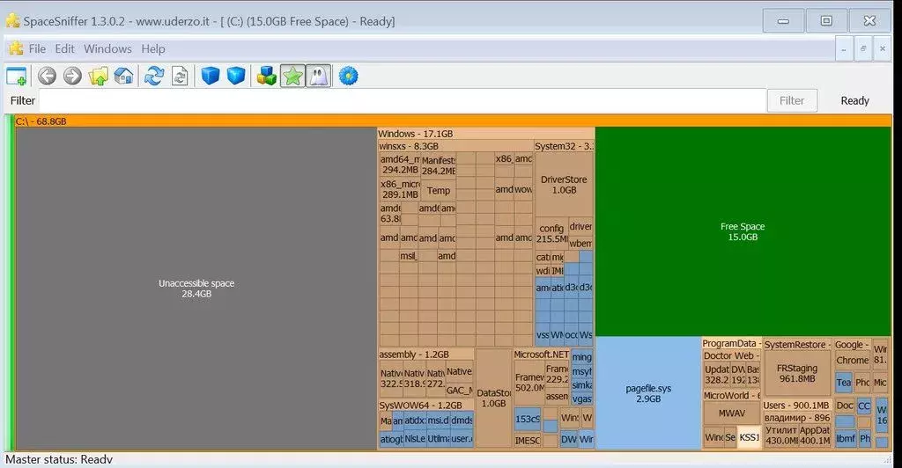
Task: Open a new view window
Action: coord(17,76)
